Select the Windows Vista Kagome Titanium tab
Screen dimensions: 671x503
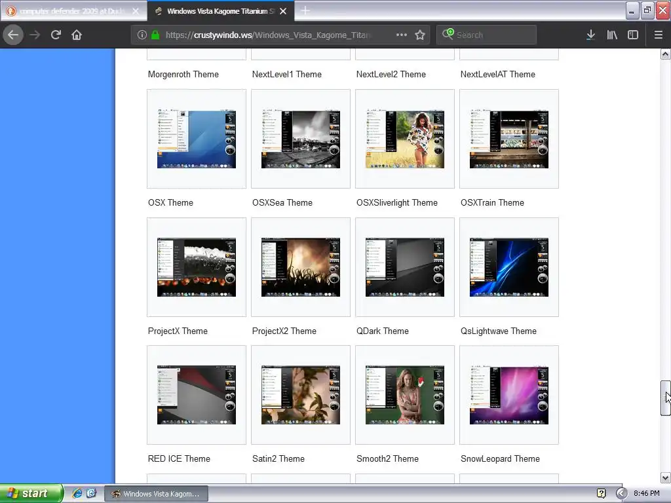(221, 10)
